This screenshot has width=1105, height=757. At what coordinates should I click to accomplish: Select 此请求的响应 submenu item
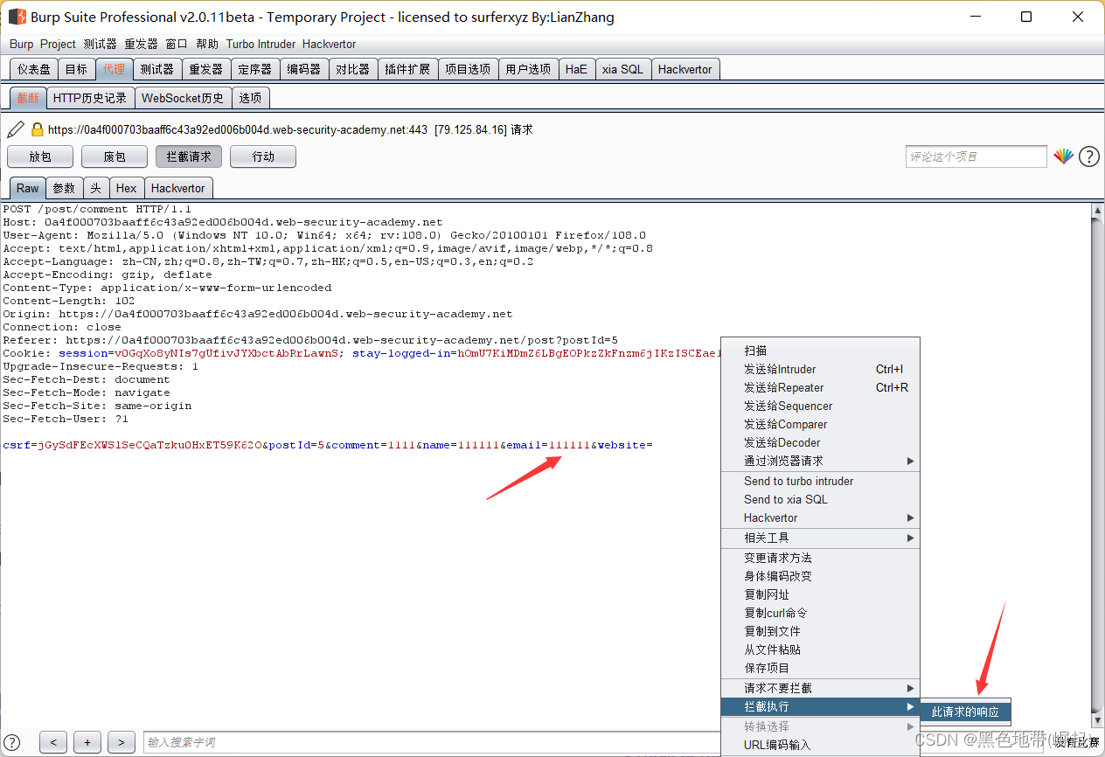point(965,712)
